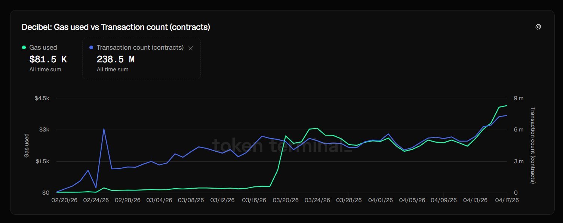563x223 pixels.
Task: Click the 04/01/26 x-axis date label
Action: tap(380, 200)
